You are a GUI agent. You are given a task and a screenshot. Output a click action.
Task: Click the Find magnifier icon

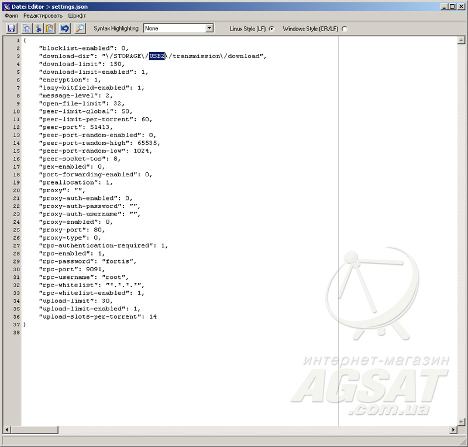point(80,28)
